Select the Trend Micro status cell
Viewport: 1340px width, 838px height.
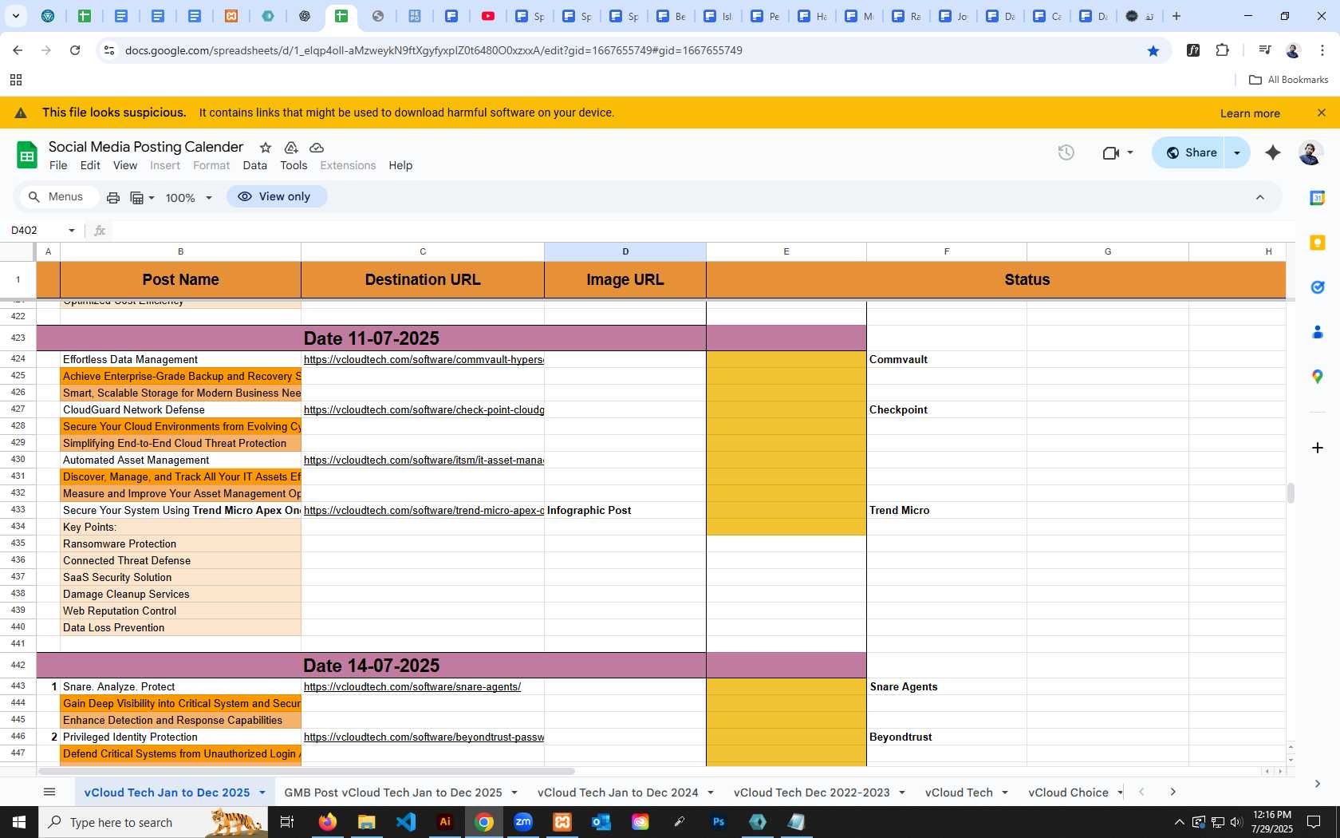947,511
